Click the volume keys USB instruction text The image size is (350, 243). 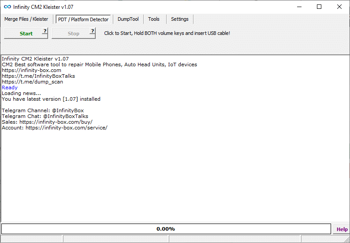point(167,33)
